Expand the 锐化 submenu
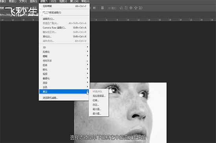216x143 pixels. 64,69
